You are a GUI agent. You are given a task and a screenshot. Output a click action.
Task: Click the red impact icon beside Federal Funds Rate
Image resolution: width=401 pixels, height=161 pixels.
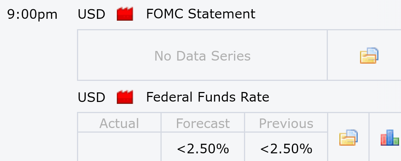coord(125,97)
